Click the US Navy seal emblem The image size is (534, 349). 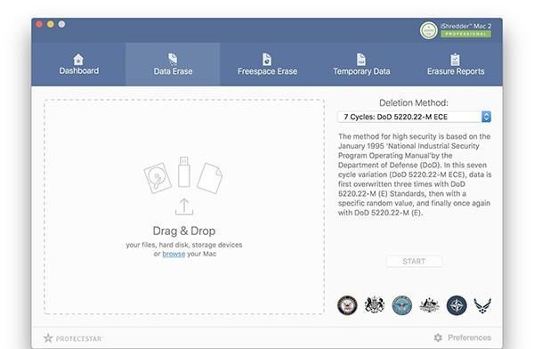(x=347, y=305)
